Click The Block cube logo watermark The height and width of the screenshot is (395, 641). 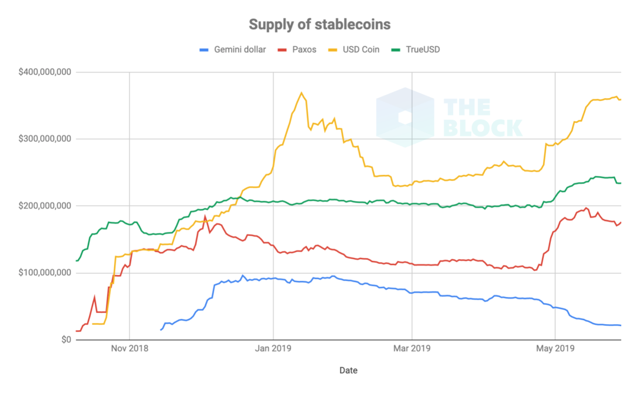tap(404, 117)
